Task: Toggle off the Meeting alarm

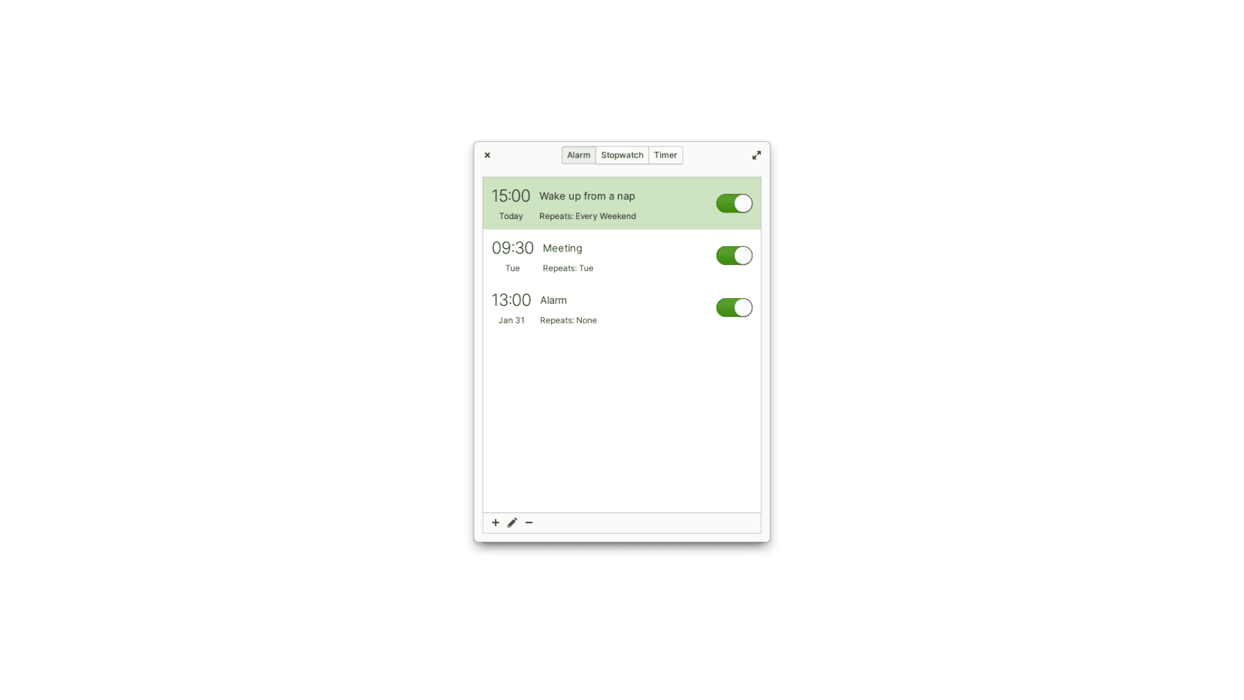Action: tap(734, 255)
